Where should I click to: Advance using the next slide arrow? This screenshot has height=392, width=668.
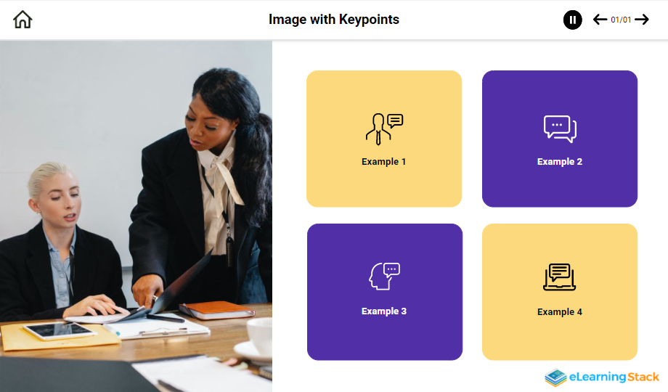[642, 20]
